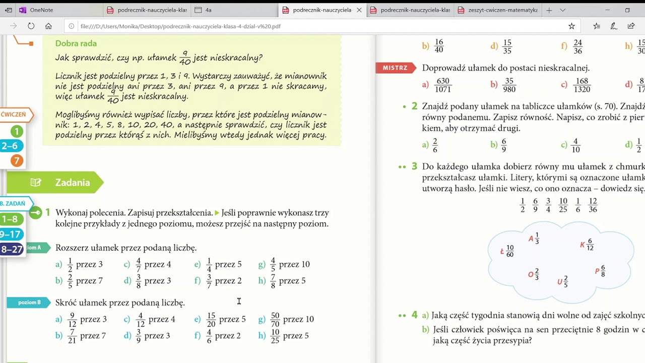Click letter A with 1/3 in cloud

tap(534, 239)
